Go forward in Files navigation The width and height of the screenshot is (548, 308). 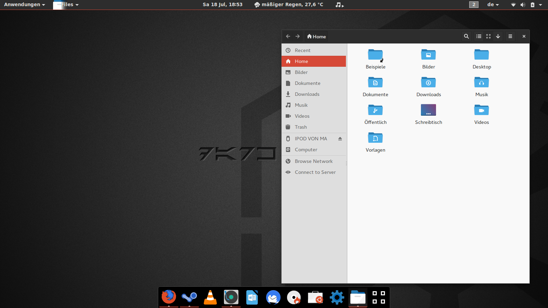point(298,36)
